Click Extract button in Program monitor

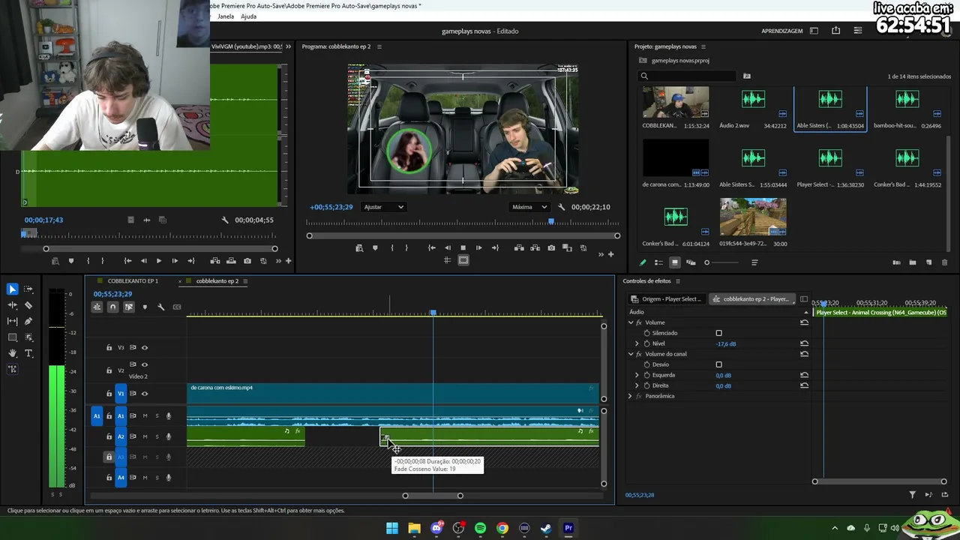pyautogui.click(x=535, y=248)
